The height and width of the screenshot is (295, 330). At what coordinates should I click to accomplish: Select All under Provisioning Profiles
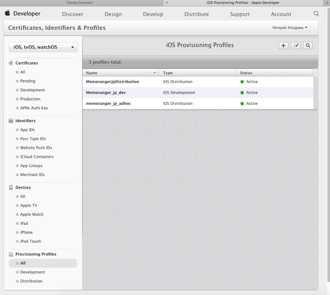[43, 263]
